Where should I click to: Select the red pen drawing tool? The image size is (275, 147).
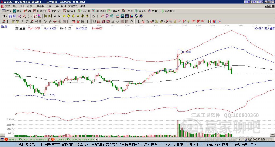pos(4,21)
